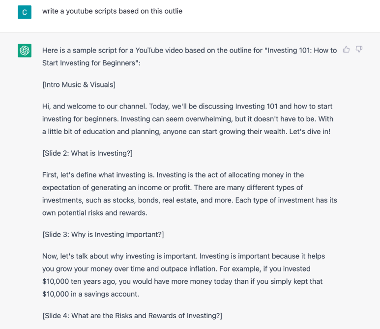Screen dimensions: 380x329
Task: Click the 'Hi, and welcome to our channel' paragraph
Action: (x=188, y=119)
